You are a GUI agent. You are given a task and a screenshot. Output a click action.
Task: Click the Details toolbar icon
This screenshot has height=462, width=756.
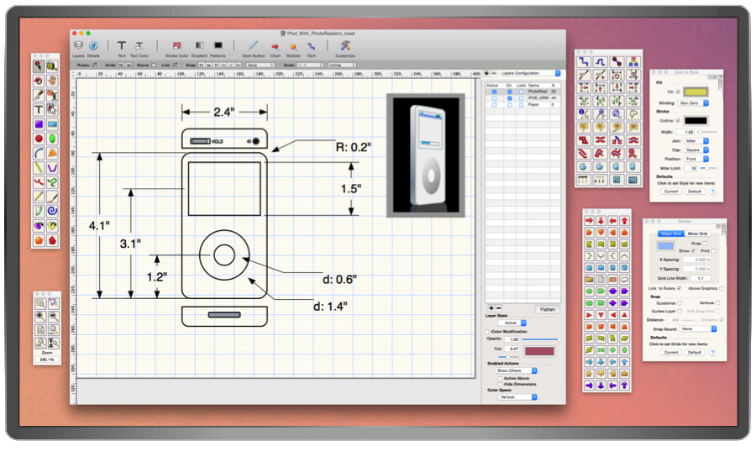pos(93,45)
